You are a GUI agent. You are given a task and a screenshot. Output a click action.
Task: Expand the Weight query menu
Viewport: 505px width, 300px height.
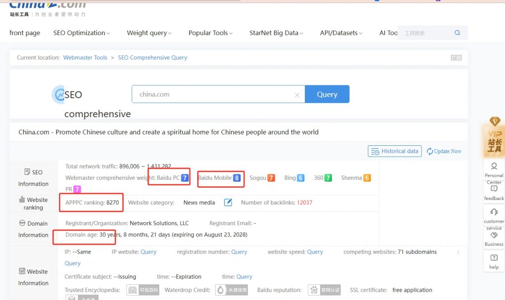(149, 33)
